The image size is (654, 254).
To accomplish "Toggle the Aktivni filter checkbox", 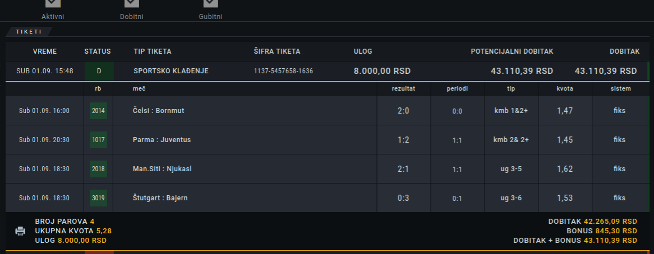I will tap(53, 3).
